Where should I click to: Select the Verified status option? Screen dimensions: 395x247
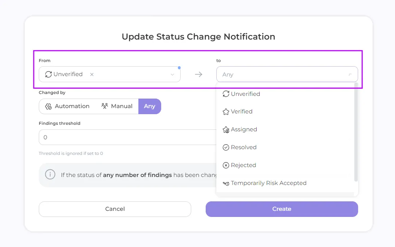coord(241,112)
